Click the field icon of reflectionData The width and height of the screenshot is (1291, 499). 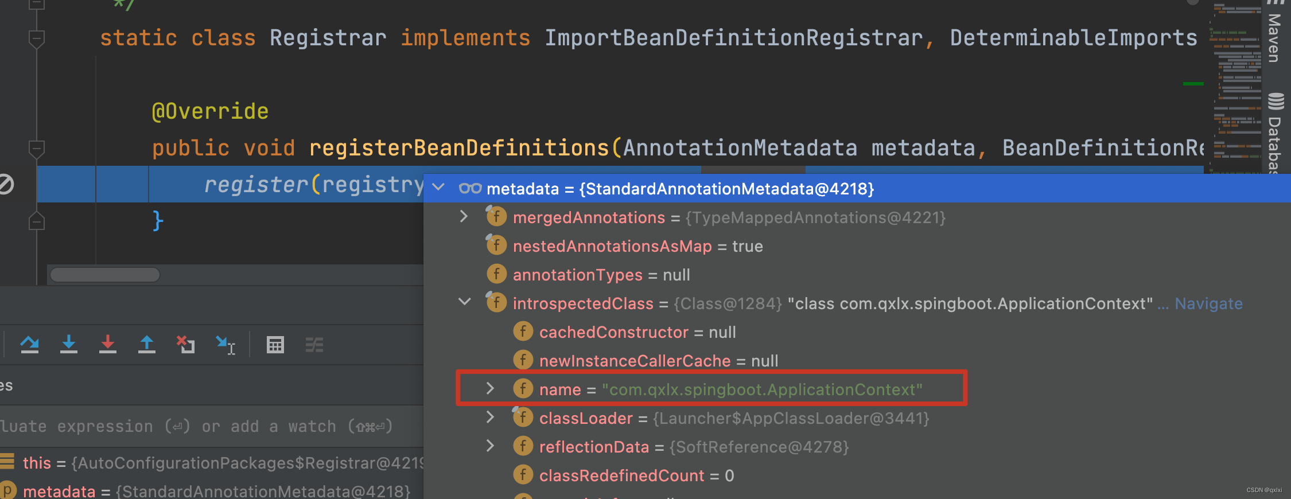(523, 446)
